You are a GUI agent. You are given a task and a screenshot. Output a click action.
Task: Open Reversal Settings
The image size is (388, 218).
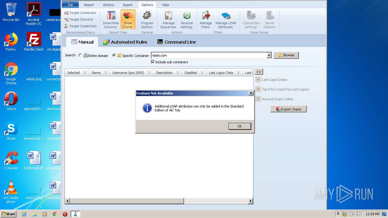(x=187, y=20)
